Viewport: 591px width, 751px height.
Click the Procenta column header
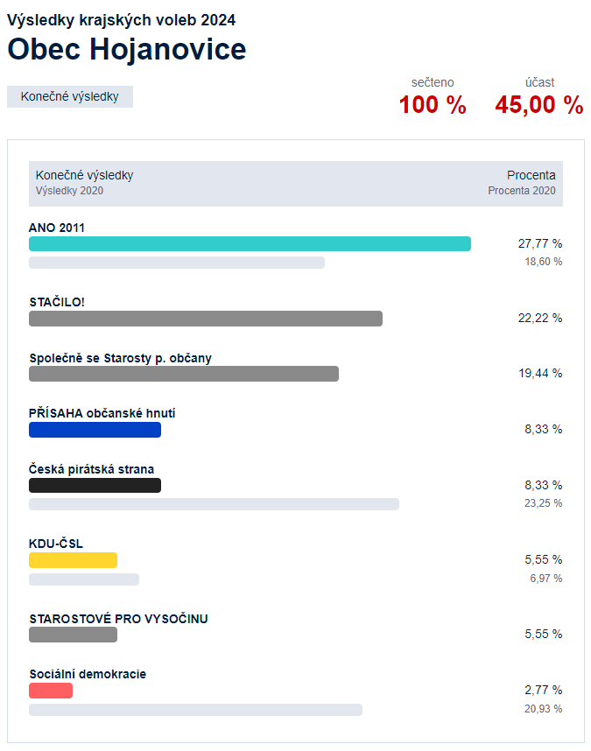coord(531,175)
